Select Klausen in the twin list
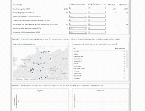The width and height of the screenshot is (145, 111). [99, 52]
